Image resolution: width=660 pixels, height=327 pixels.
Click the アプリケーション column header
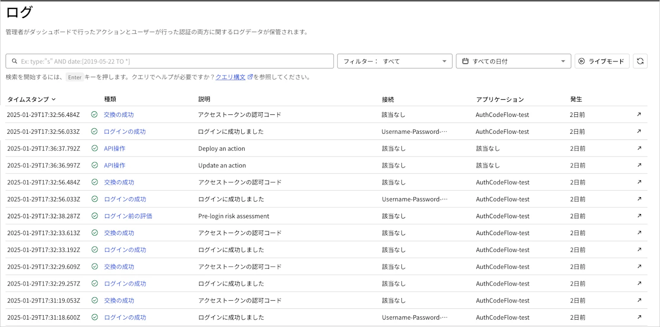coord(500,99)
